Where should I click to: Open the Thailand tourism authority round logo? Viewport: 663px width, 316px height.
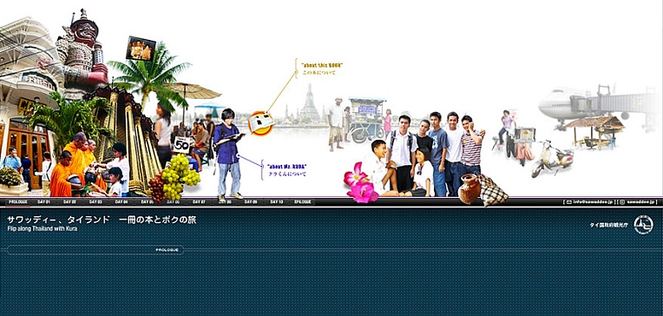click(643, 225)
